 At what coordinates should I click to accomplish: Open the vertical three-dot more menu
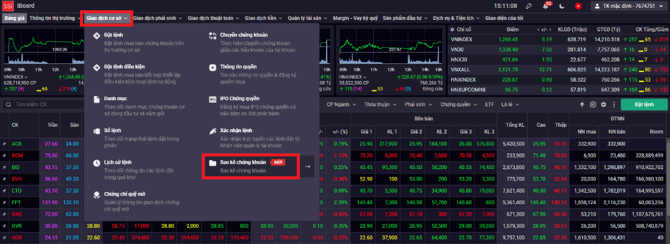(x=614, y=104)
